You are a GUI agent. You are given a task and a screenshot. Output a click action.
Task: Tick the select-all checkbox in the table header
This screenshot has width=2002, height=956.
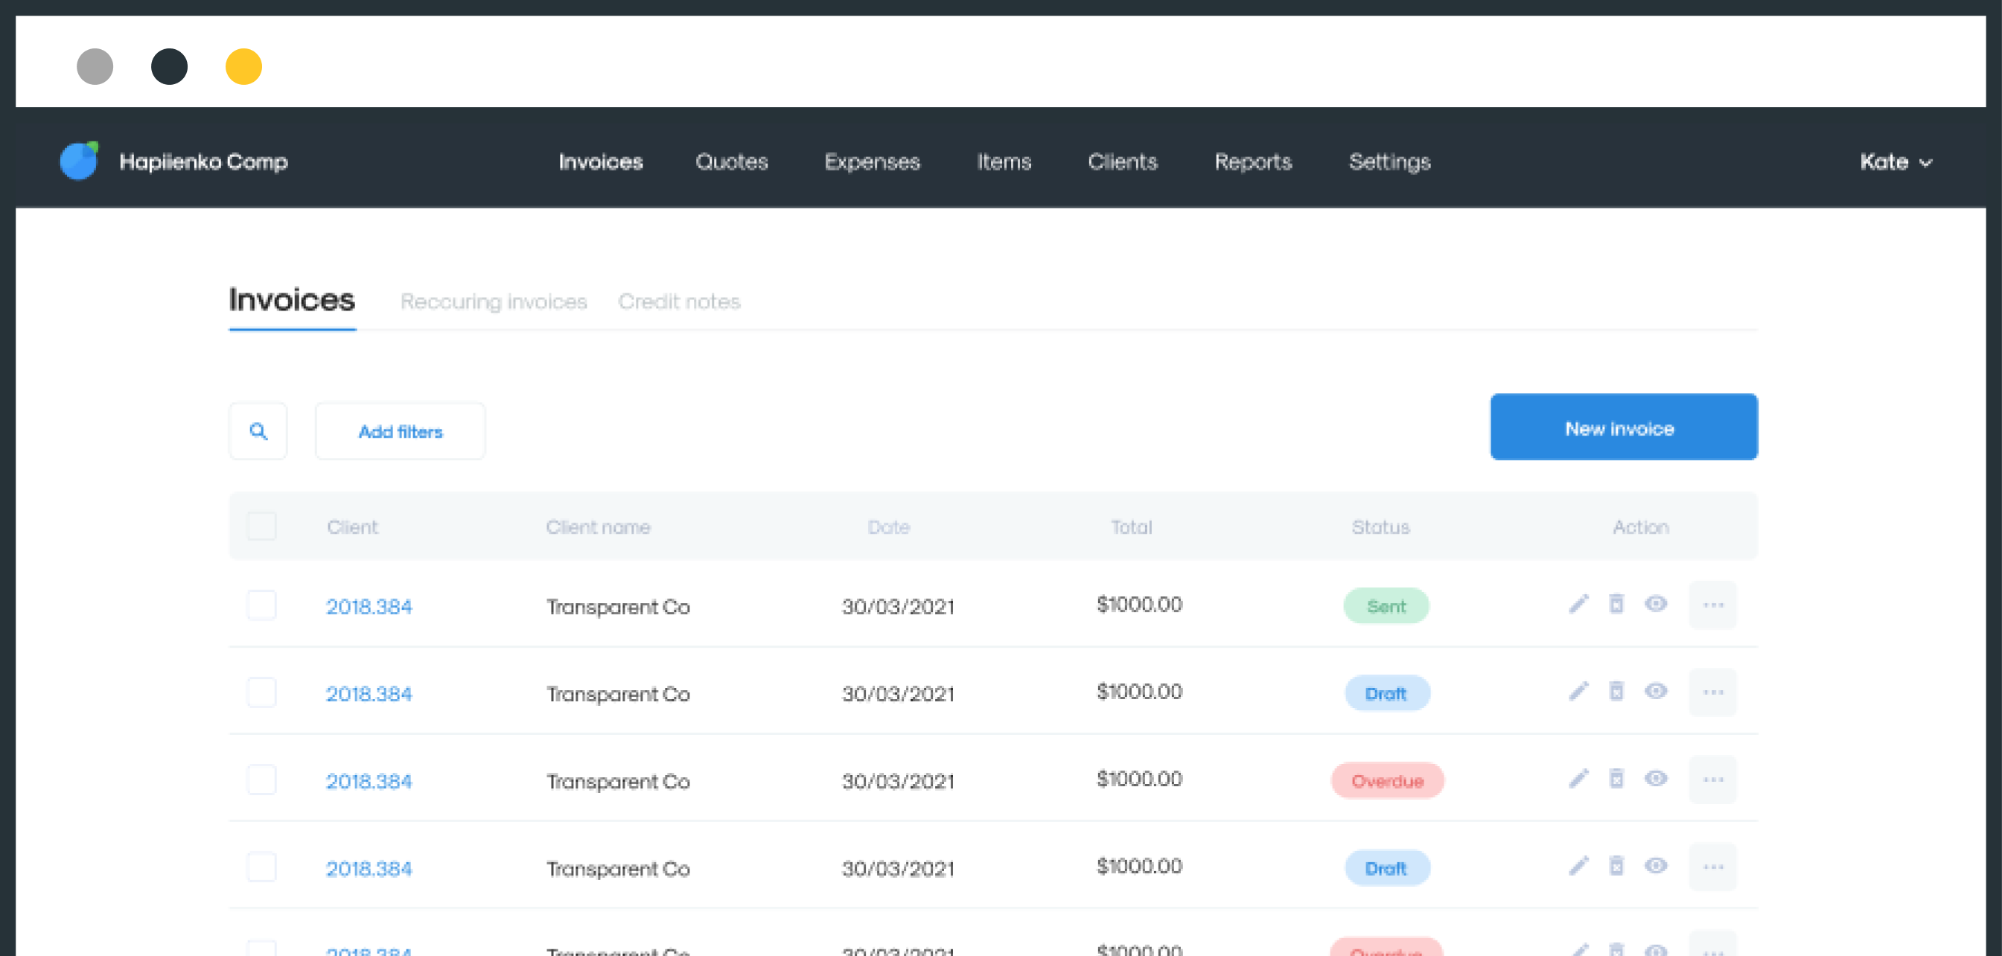tap(262, 526)
